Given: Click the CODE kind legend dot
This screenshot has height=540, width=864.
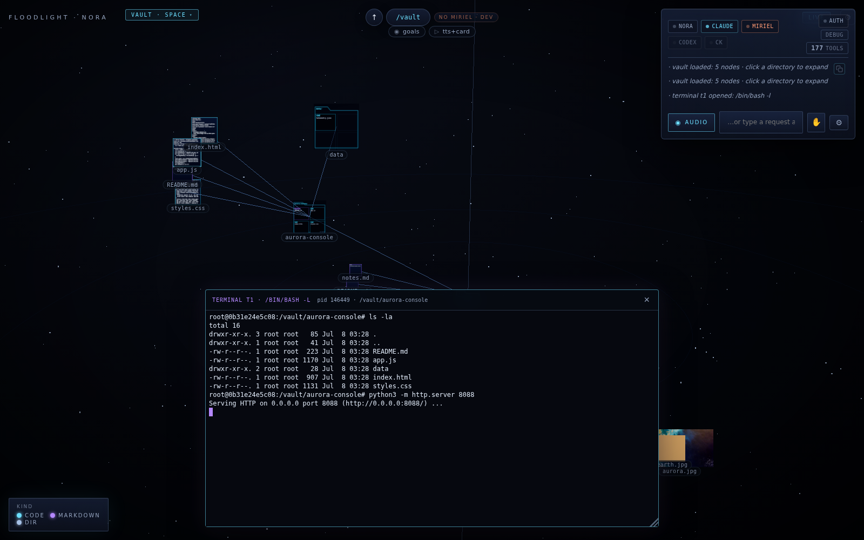Looking at the screenshot, I should pyautogui.click(x=19, y=516).
